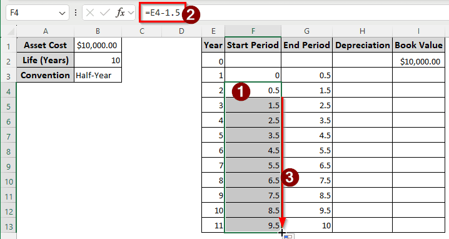This screenshot has height=239, width=449.
Task: Select column I header
Action: pyautogui.click(x=418, y=31)
